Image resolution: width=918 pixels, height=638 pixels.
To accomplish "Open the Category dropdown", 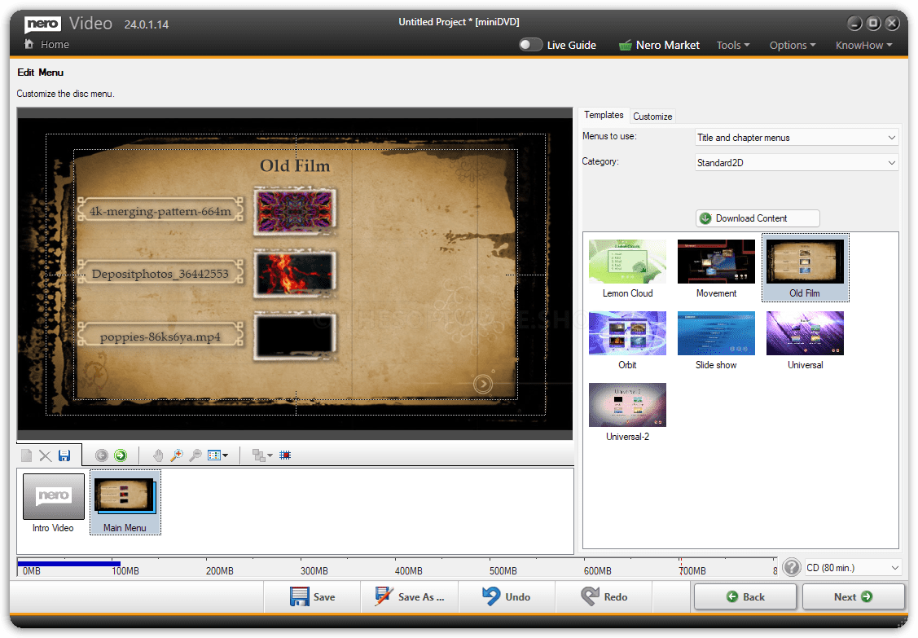I will pos(797,163).
